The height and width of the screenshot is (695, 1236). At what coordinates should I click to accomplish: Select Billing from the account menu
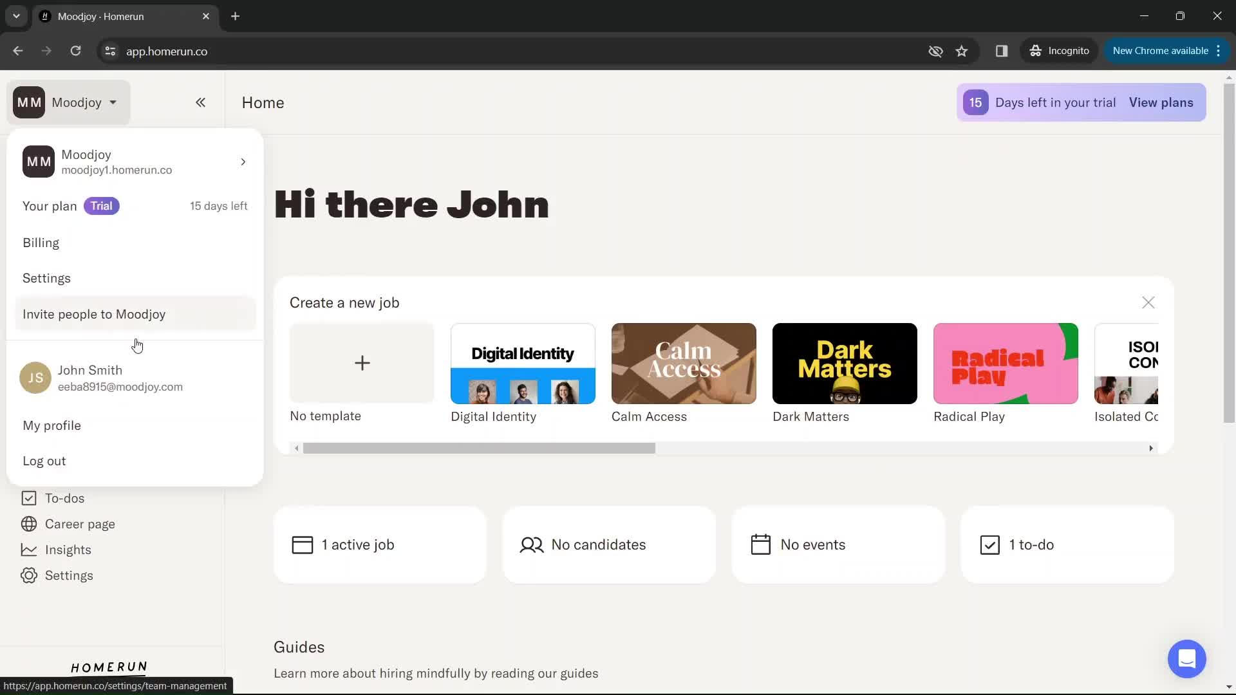[41, 242]
